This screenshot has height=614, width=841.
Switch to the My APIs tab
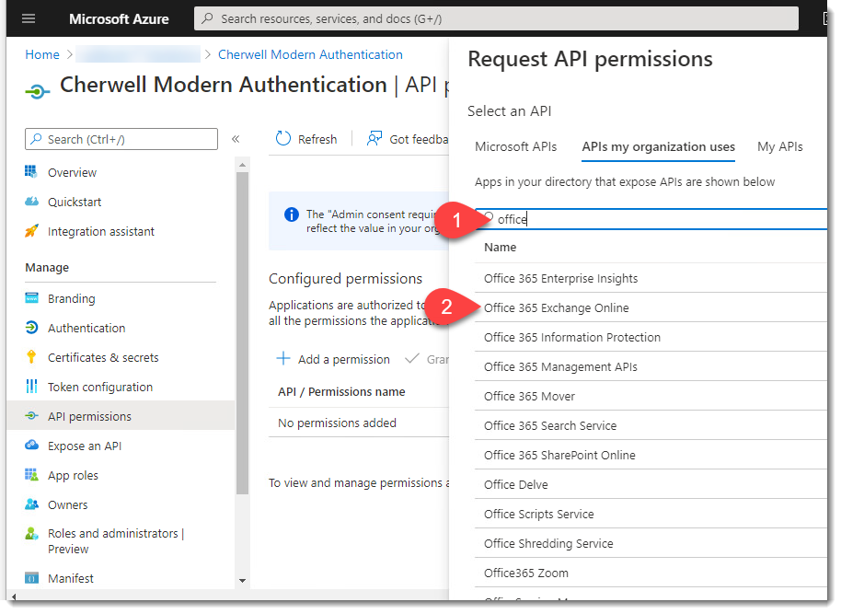tap(779, 146)
